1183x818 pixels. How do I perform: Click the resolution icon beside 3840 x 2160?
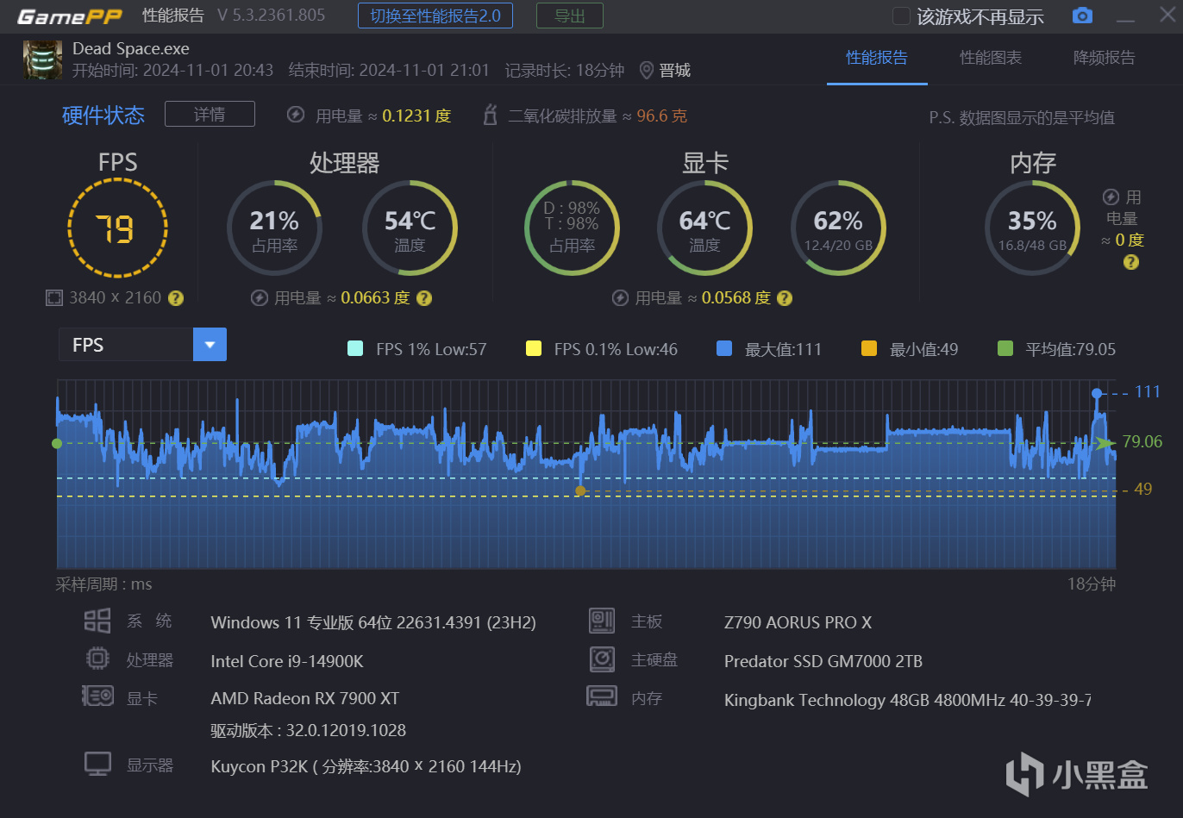(54, 298)
